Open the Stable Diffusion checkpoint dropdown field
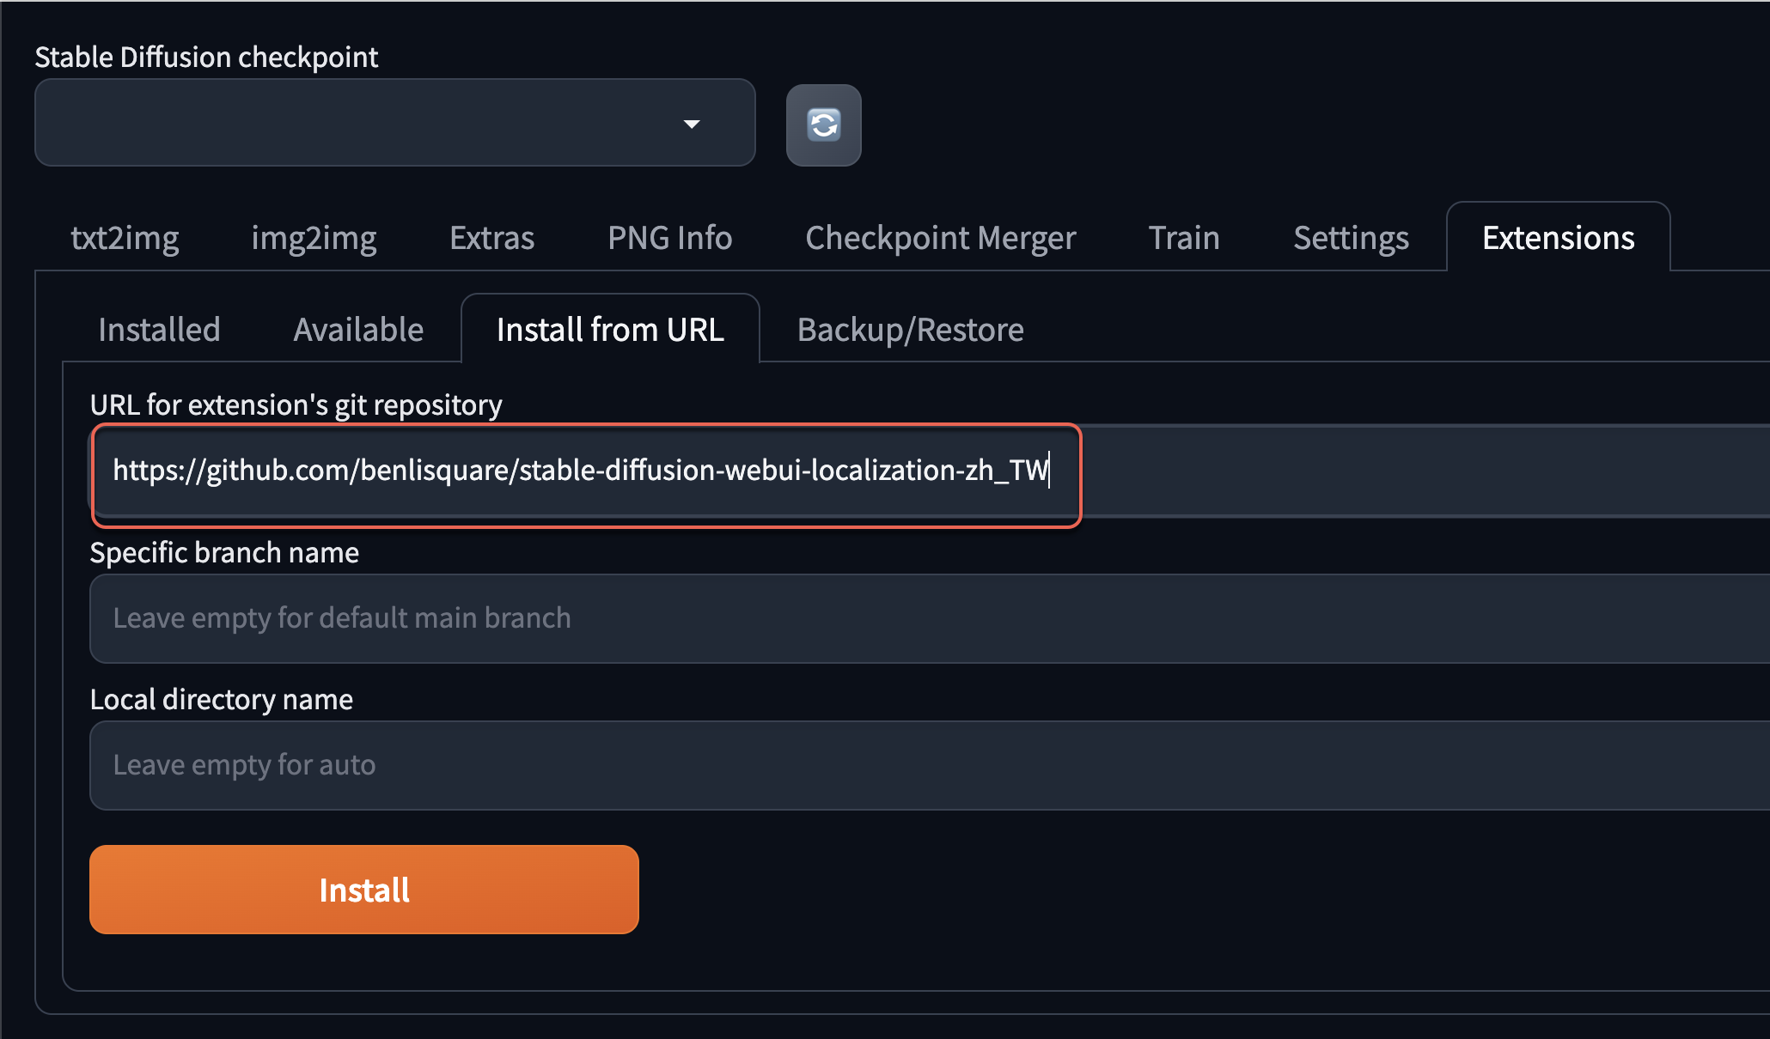 coord(361,123)
